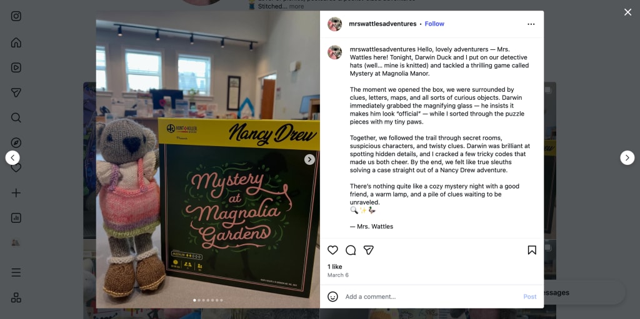
Task: Advance to the next carousel photo arrow
Action: [309, 160]
